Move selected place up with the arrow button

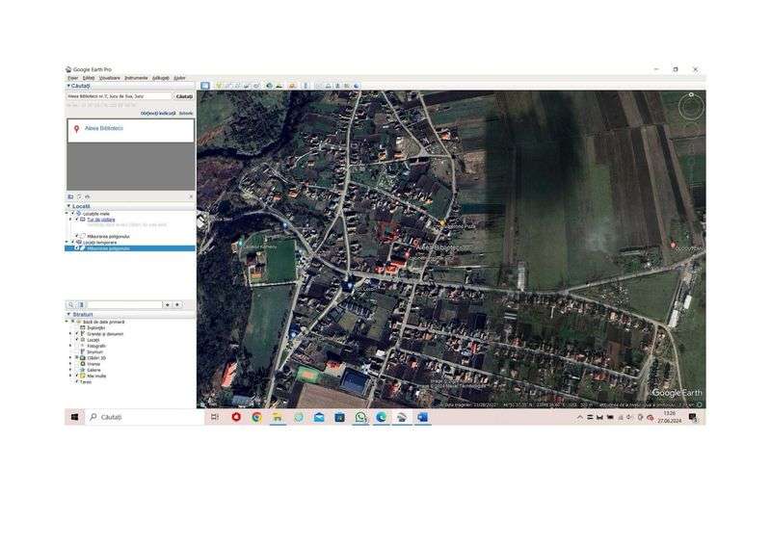167,304
